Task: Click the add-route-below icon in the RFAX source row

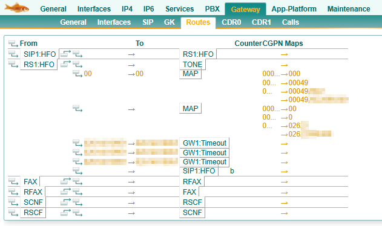Action: point(65,192)
